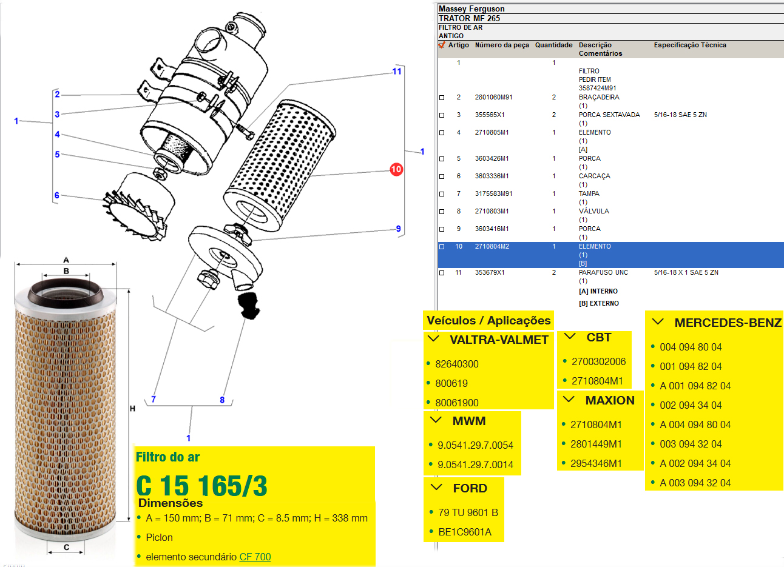This screenshot has width=784, height=567.
Task: Click callout number 8 under rubber valve
Action: (222, 400)
